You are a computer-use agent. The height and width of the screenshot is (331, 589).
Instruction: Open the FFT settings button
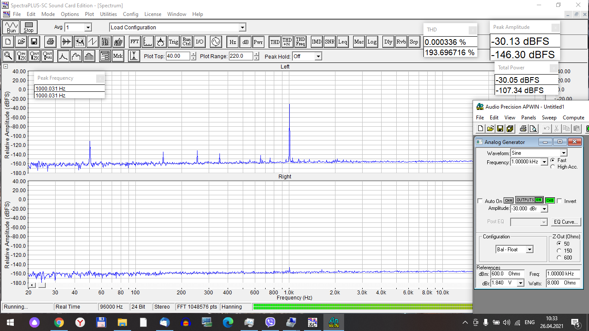pos(135,42)
